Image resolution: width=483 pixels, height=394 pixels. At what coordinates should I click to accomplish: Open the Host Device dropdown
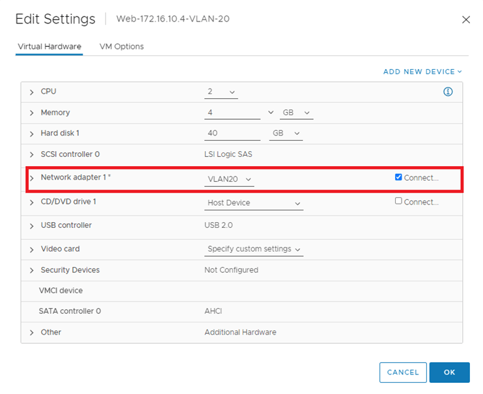click(x=254, y=203)
